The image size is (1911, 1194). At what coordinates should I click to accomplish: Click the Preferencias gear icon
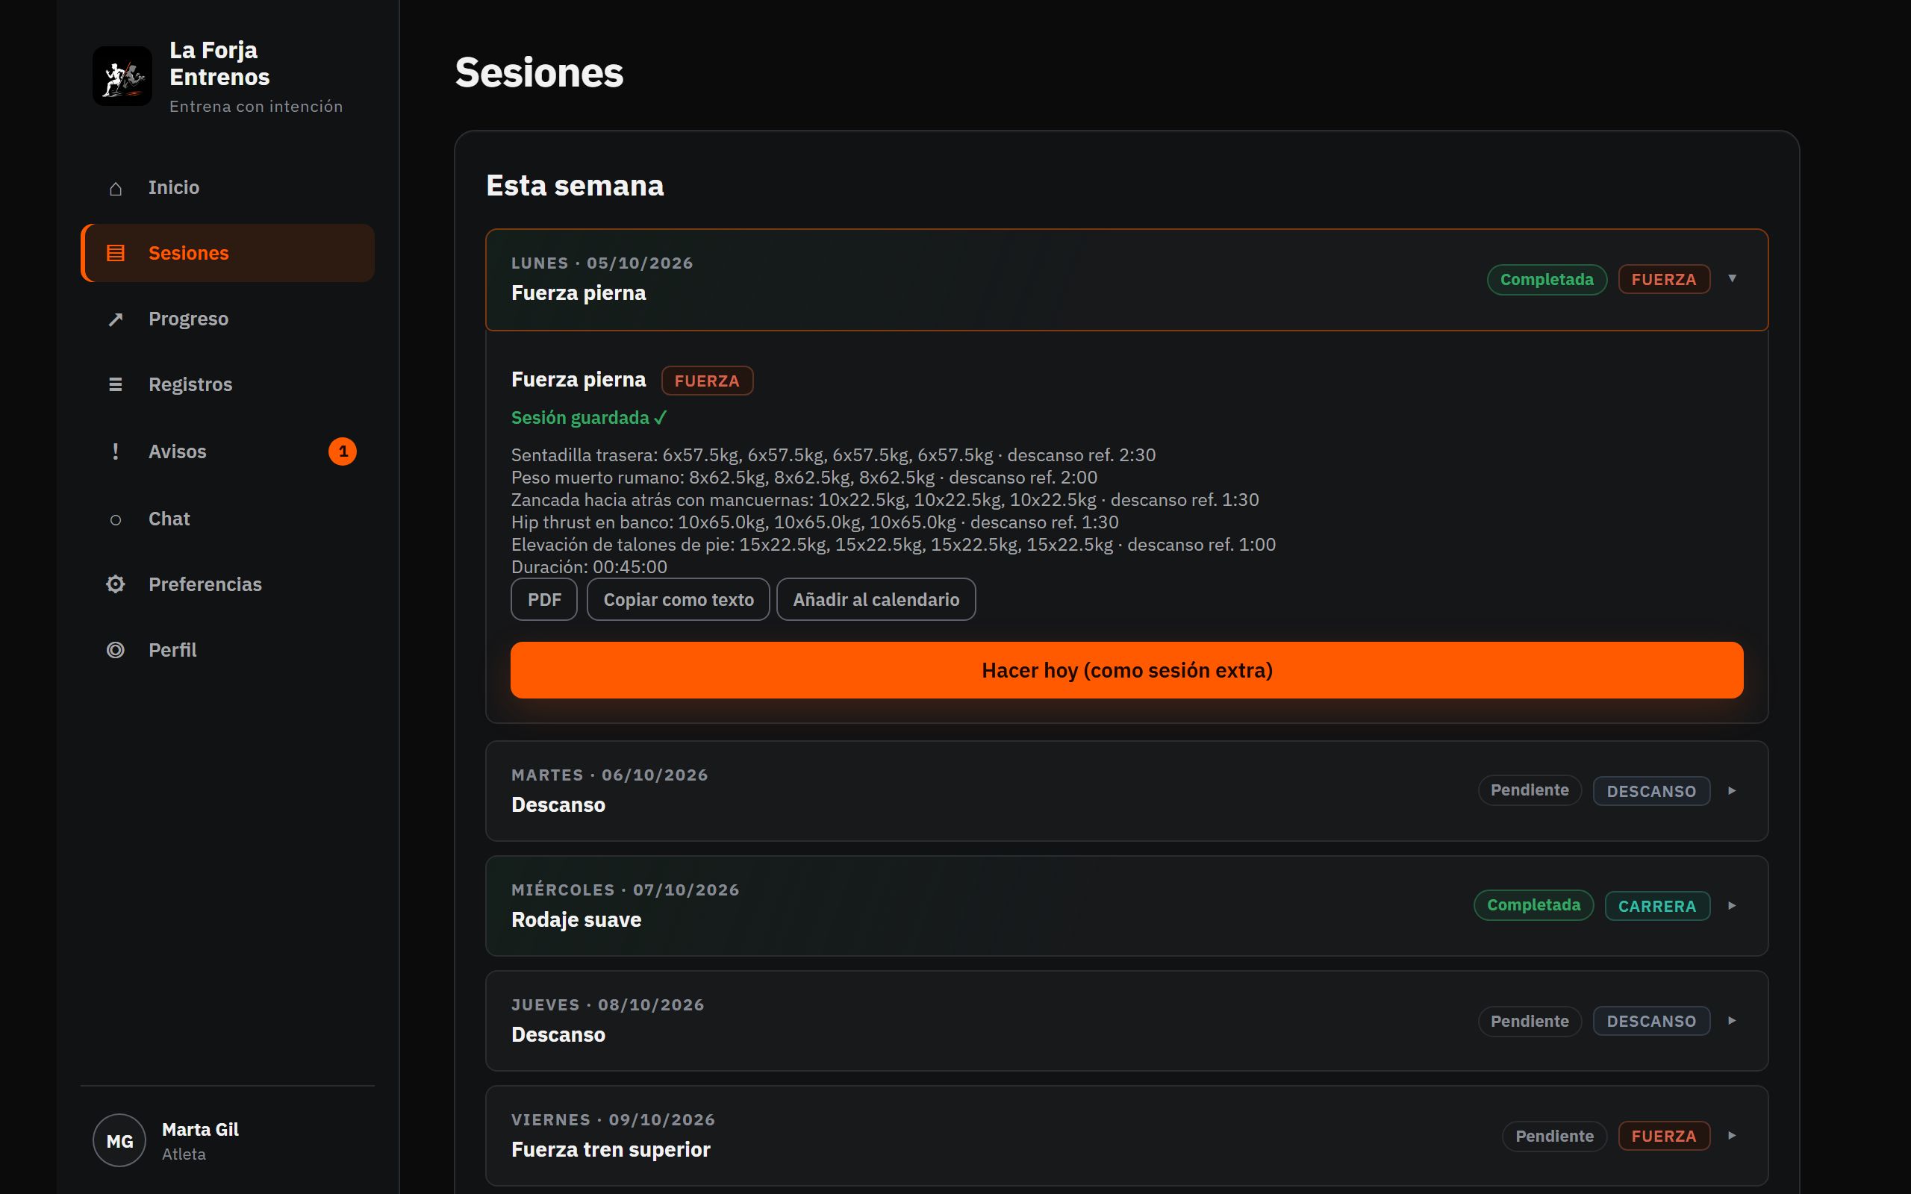pos(115,584)
